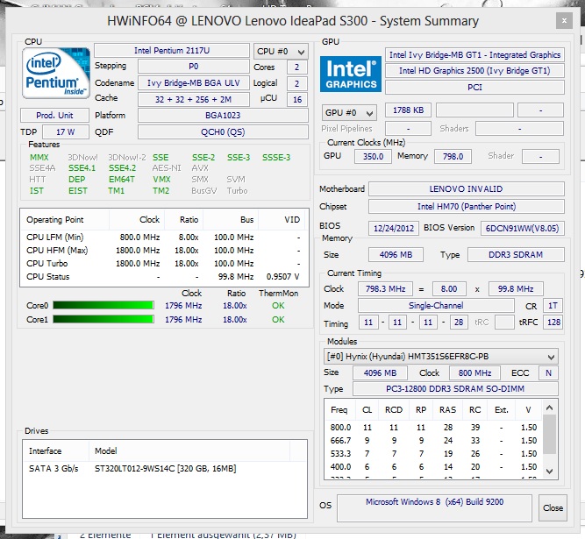Screen dimensions: 585x539
Task: Click Intel Ivy Bridge-MB GT1 Integrated Graphics field
Action: coord(474,55)
